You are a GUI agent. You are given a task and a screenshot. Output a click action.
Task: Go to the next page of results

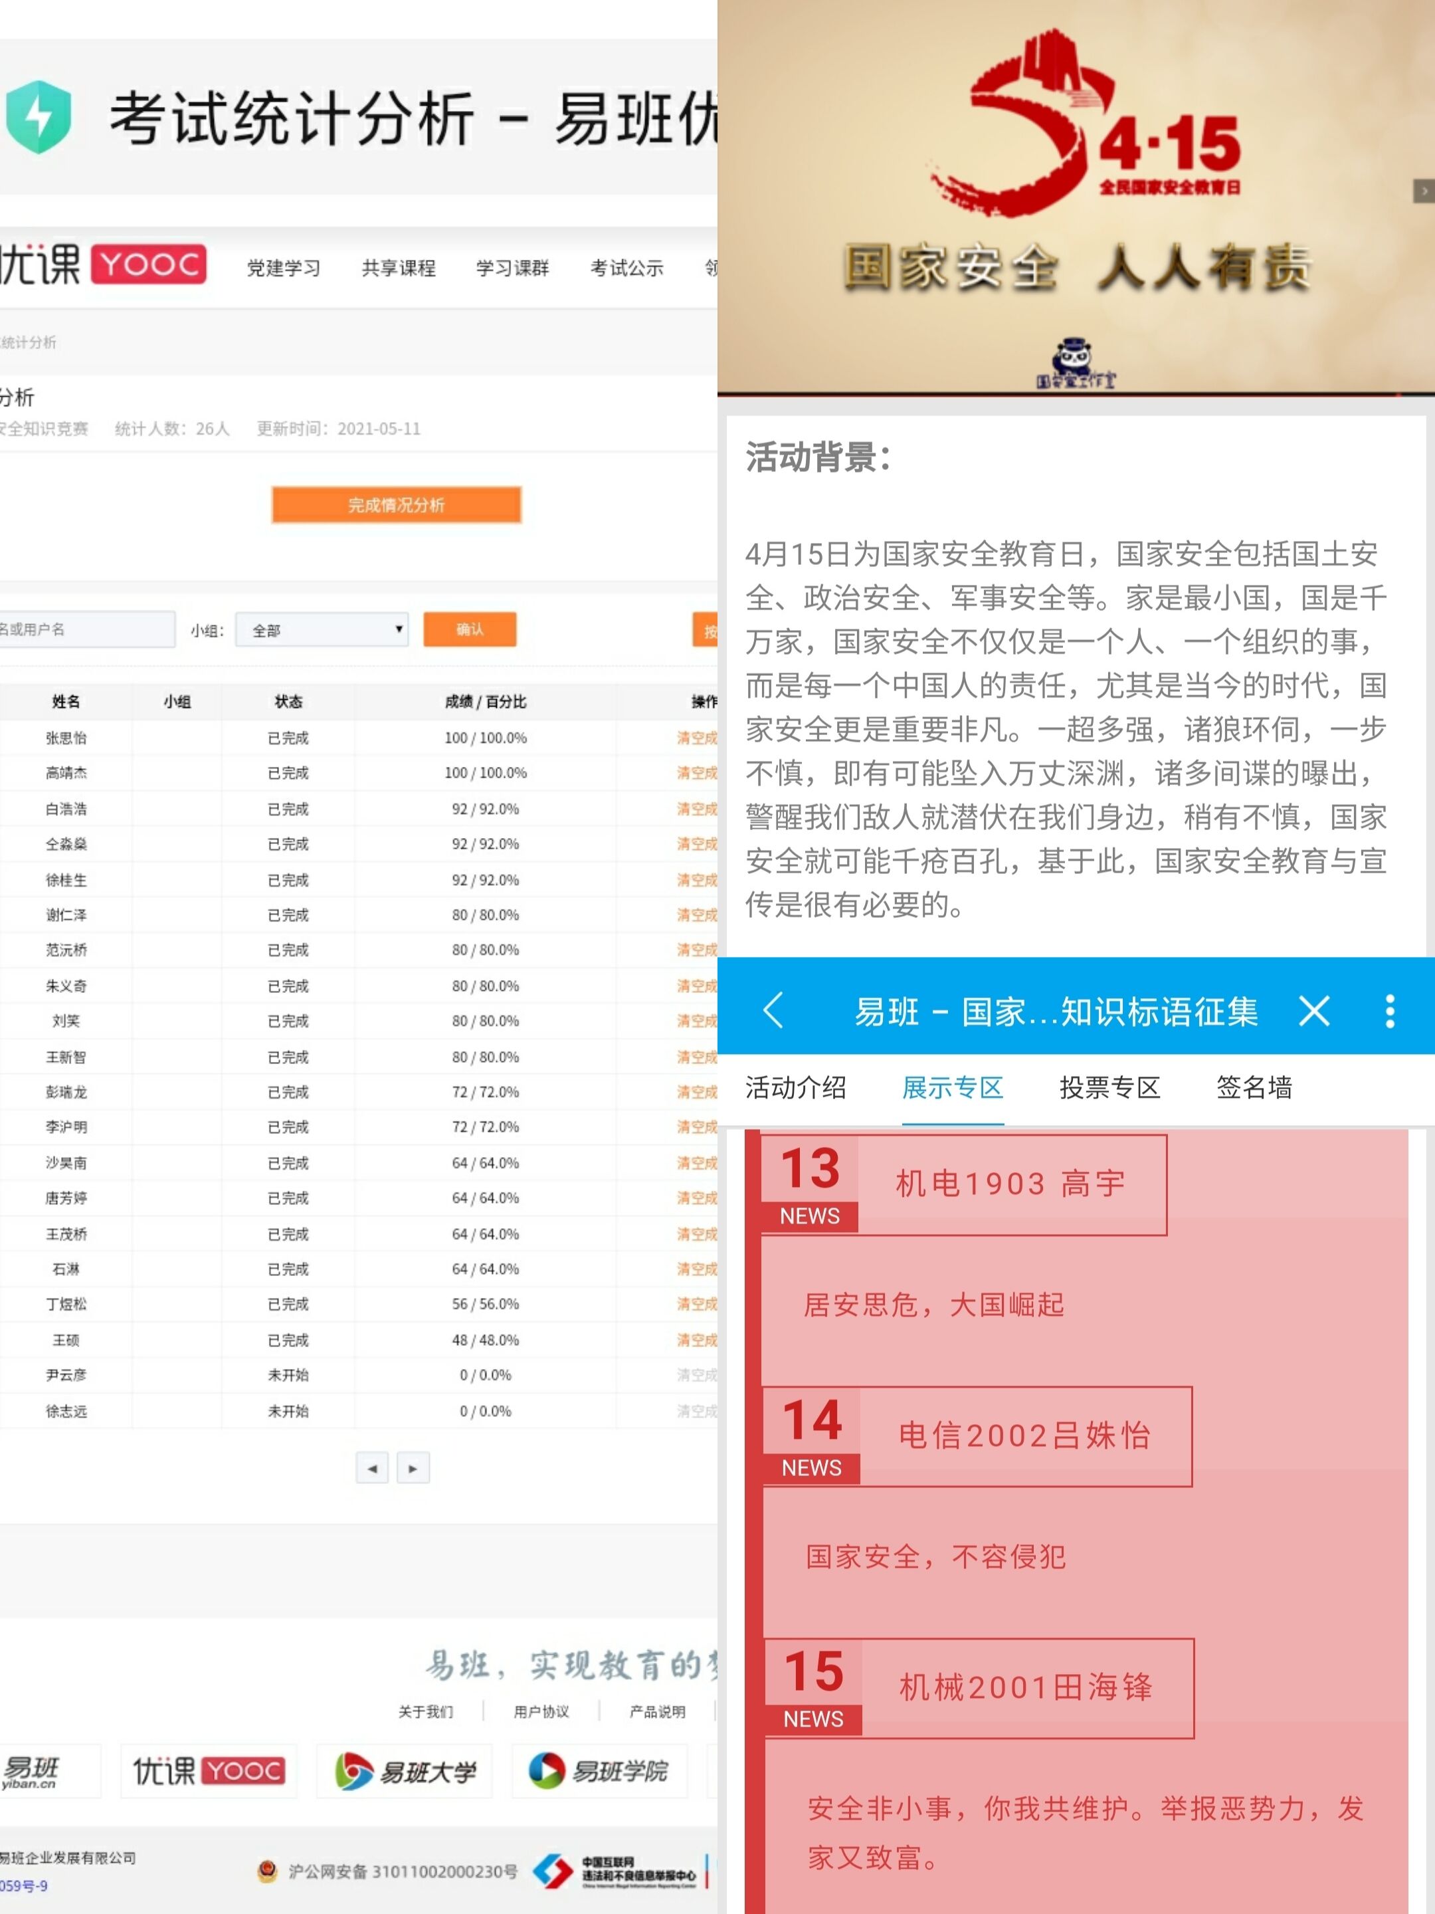(x=413, y=1467)
